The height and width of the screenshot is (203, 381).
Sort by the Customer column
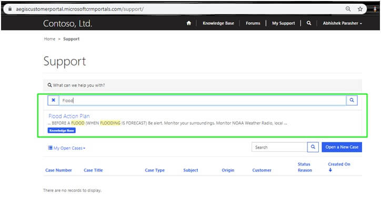pos(262,170)
